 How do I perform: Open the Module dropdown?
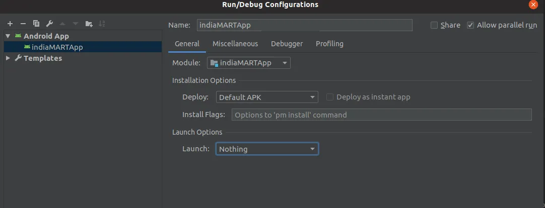tap(249, 63)
